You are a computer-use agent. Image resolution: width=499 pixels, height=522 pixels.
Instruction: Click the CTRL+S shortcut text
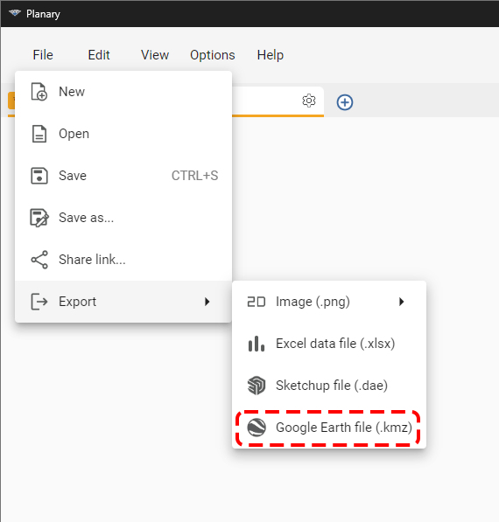click(x=194, y=176)
